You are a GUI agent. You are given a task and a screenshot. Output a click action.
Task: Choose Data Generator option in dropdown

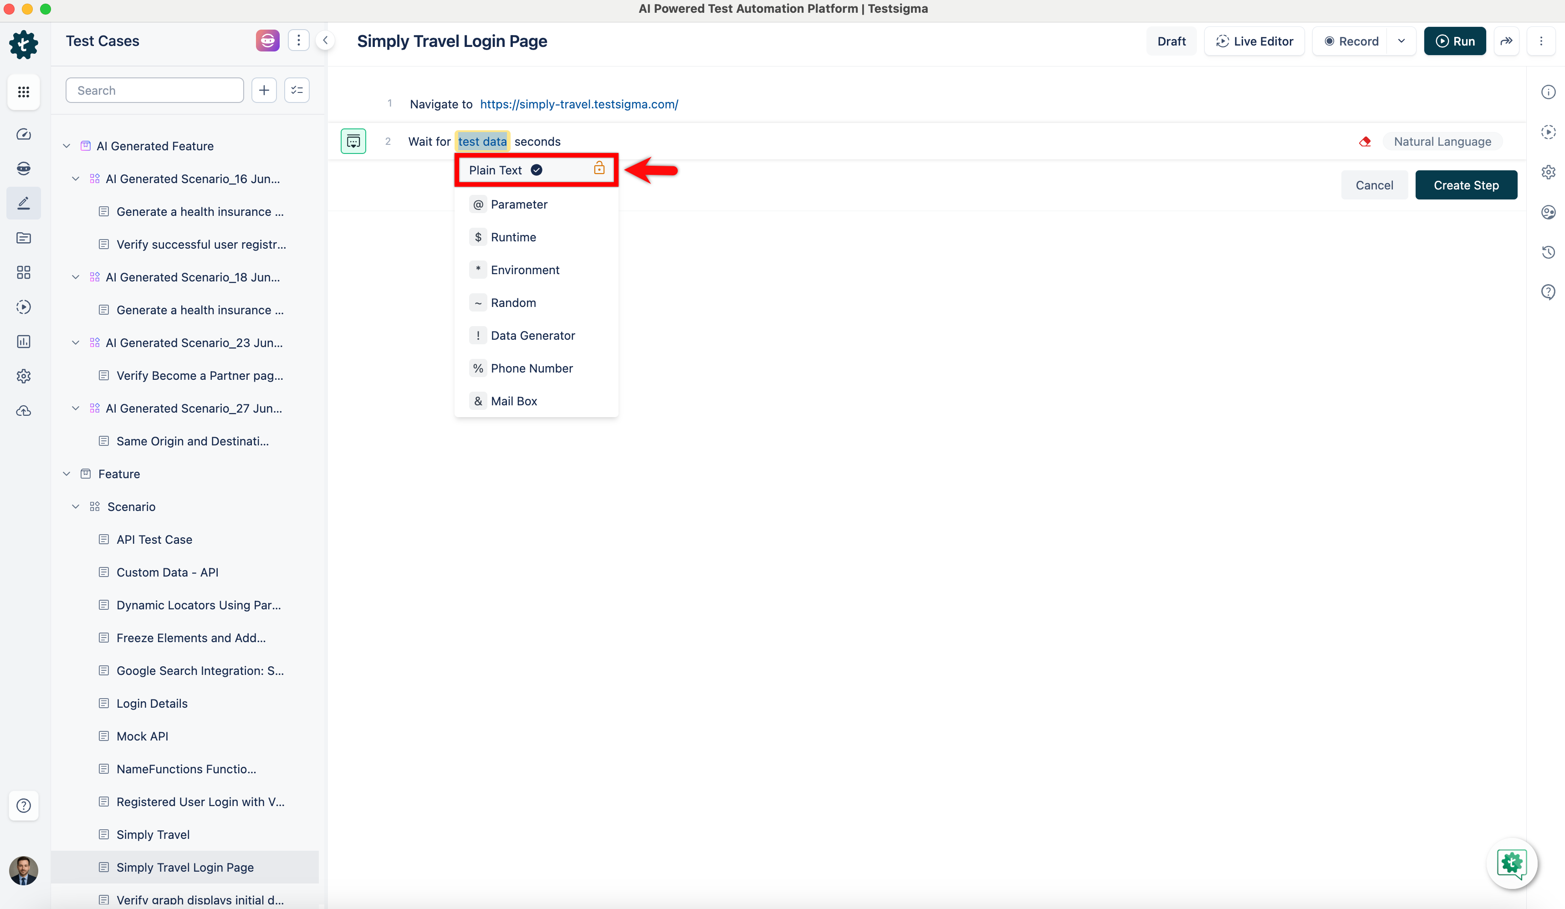click(x=532, y=335)
